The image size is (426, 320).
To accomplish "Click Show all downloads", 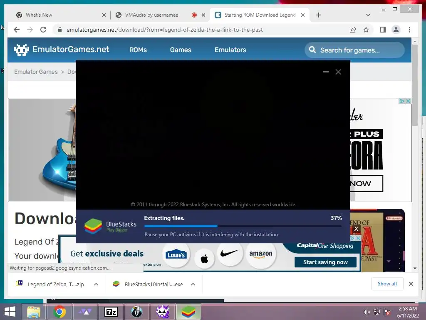I will [x=387, y=284].
